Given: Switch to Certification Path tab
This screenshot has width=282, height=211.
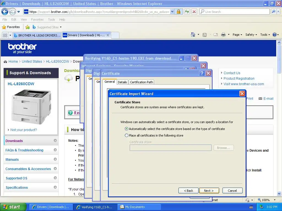Looking at the screenshot, I should [x=141, y=82].
